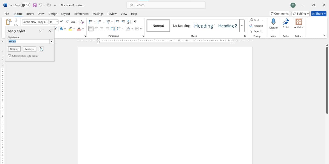Decrease paragraph indent
The width and height of the screenshot is (329, 164).
pyautogui.click(x=118, y=22)
